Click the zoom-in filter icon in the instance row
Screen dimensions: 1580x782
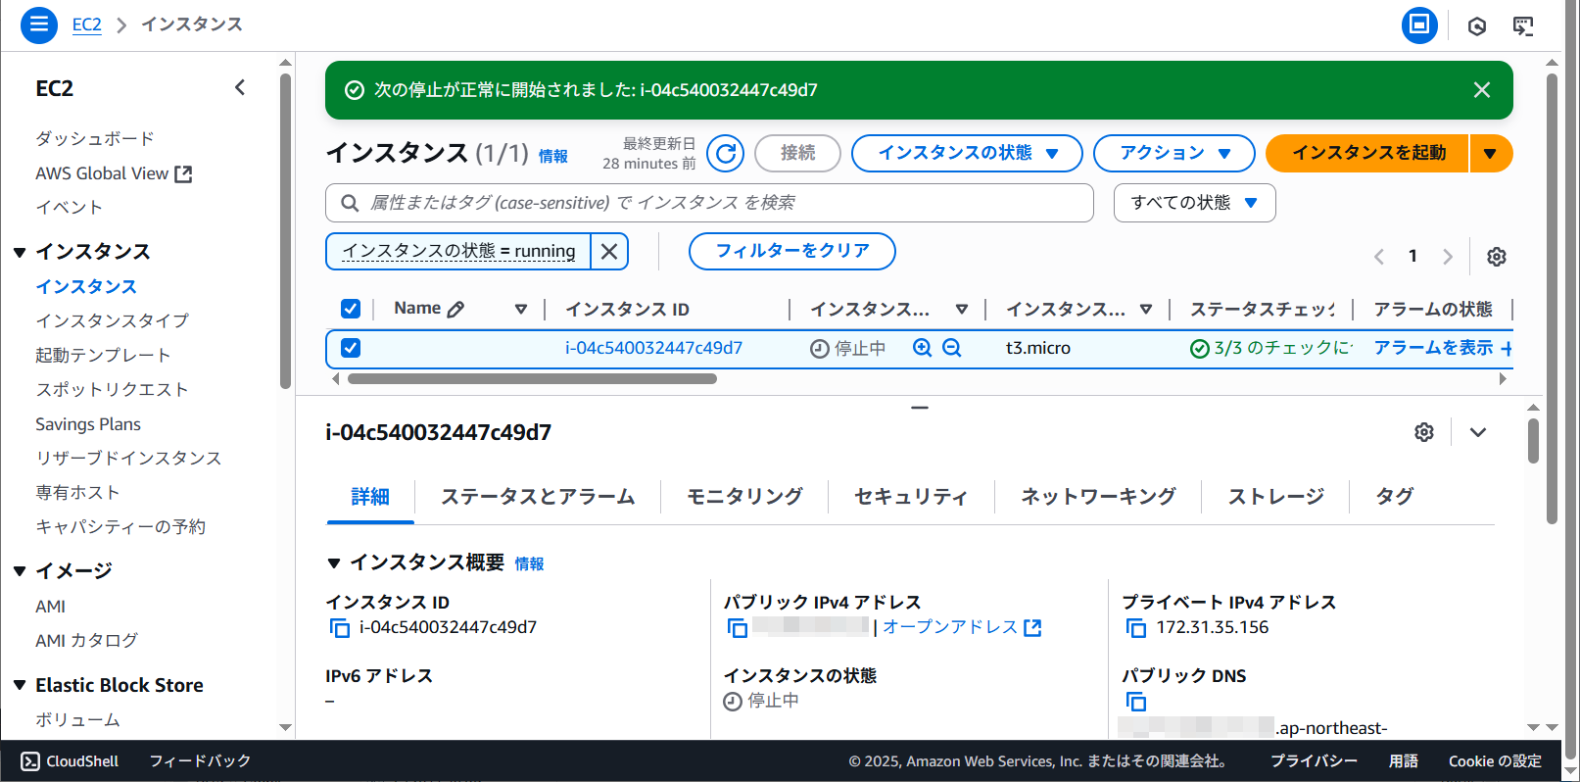922,348
